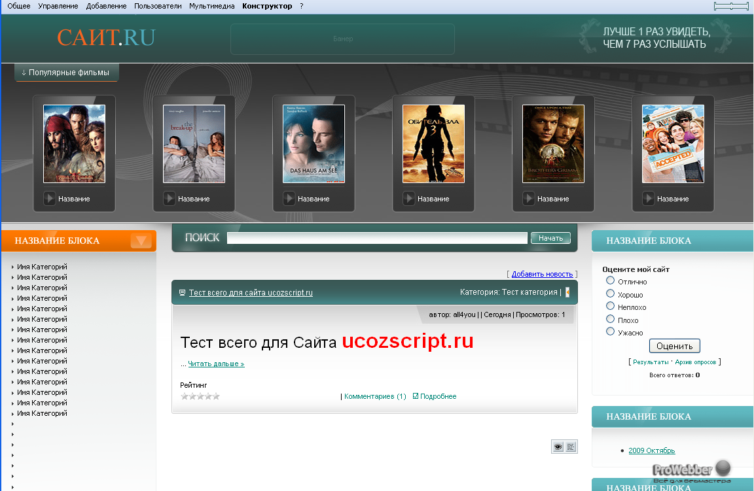This screenshot has height=491, width=754.
Task: Click play icon under Brothers Grimm poster
Action: coord(528,198)
